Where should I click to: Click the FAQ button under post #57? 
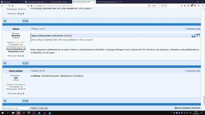click(25, 100)
